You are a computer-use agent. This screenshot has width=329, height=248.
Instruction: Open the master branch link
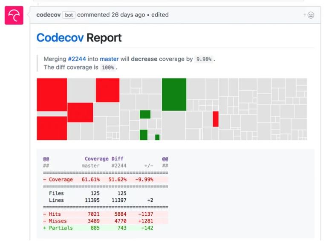[x=109, y=59]
